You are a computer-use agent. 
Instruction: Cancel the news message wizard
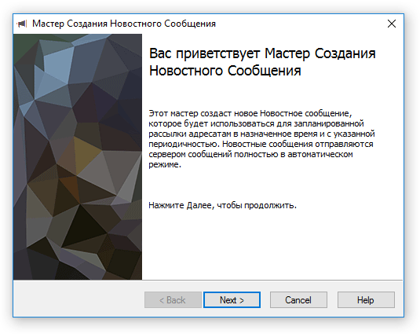click(298, 300)
